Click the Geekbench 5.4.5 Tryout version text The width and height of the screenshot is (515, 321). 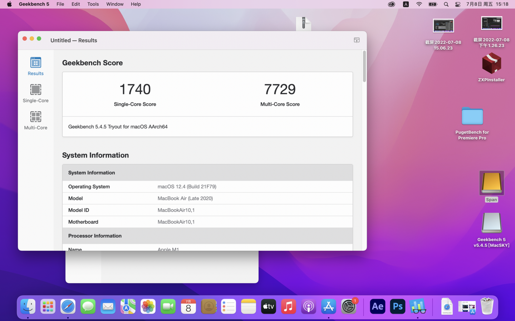coord(118,126)
